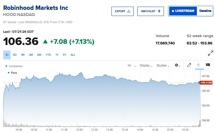This screenshot has height=133, width=215.
Task: Open the chart comments flag icon
Action: (x=208, y=65)
